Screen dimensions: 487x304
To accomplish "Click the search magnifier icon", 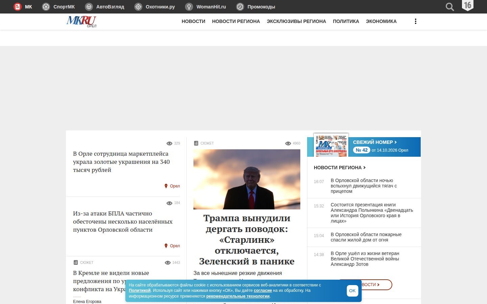I will (450, 7).
